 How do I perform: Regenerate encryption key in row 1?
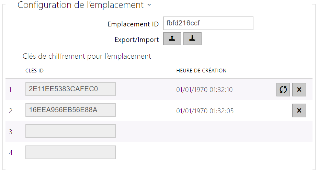click(x=283, y=90)
